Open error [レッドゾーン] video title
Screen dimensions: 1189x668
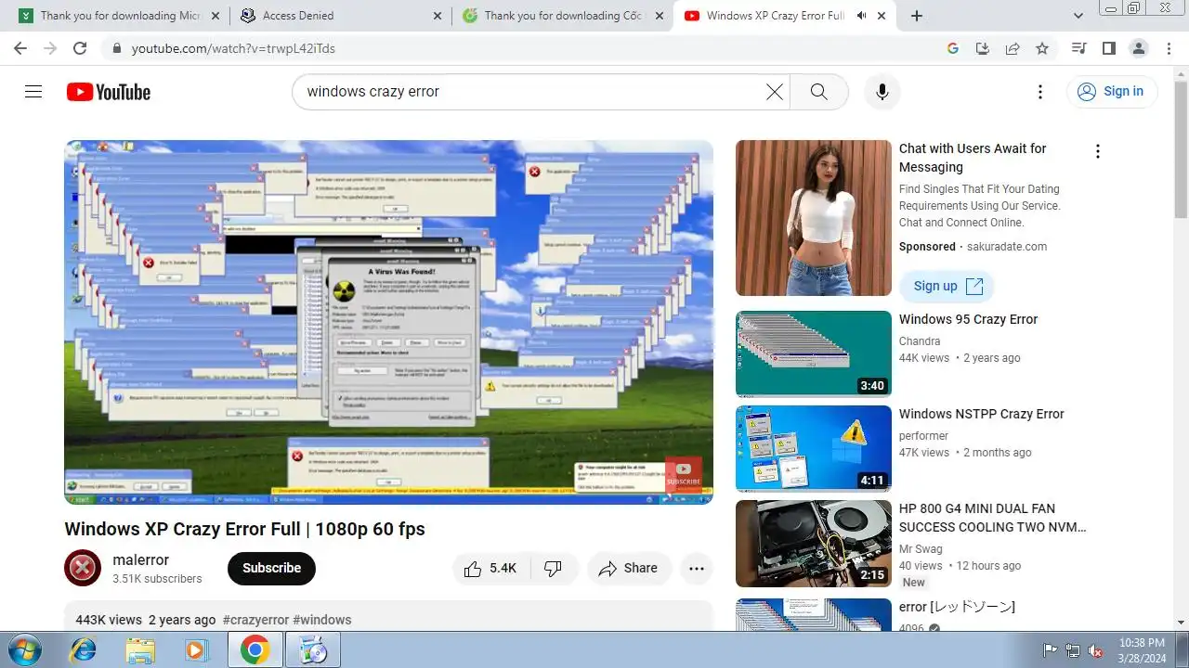click(x=957, y=607)
